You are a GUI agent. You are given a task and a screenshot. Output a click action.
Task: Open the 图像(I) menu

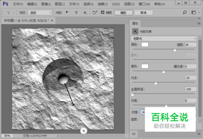pos(46,4)
